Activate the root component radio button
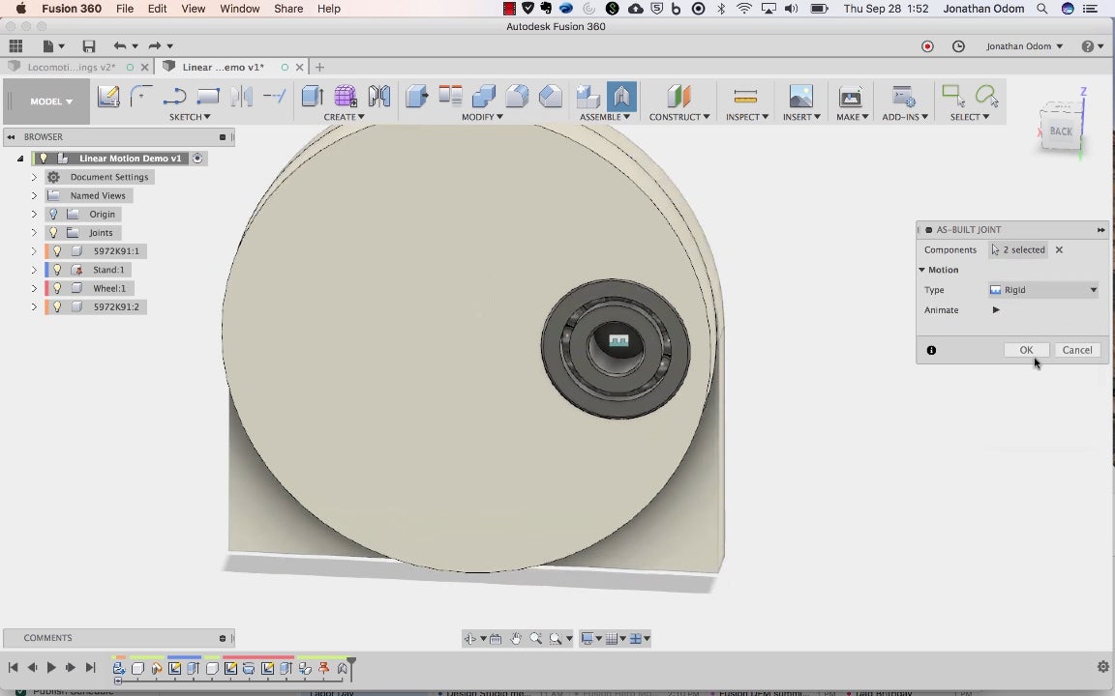Viewport: 1115px width, 696px height. (x=197, y=159)
